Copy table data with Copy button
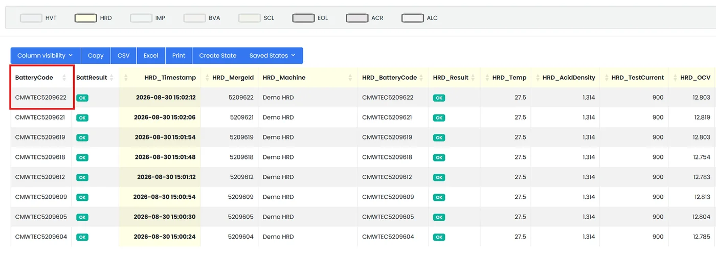Image resolution: width=716 pixels, height=255 pixels. 96,56
